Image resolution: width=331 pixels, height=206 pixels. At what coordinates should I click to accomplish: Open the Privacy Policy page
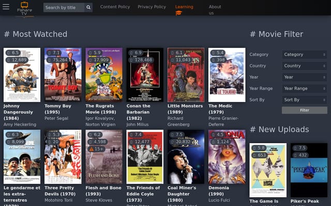click(x=152, y=7)
